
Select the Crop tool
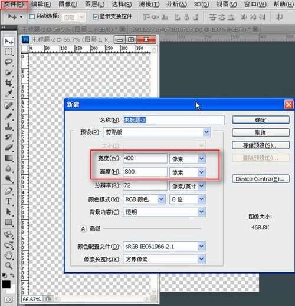[x=9, y=83]
